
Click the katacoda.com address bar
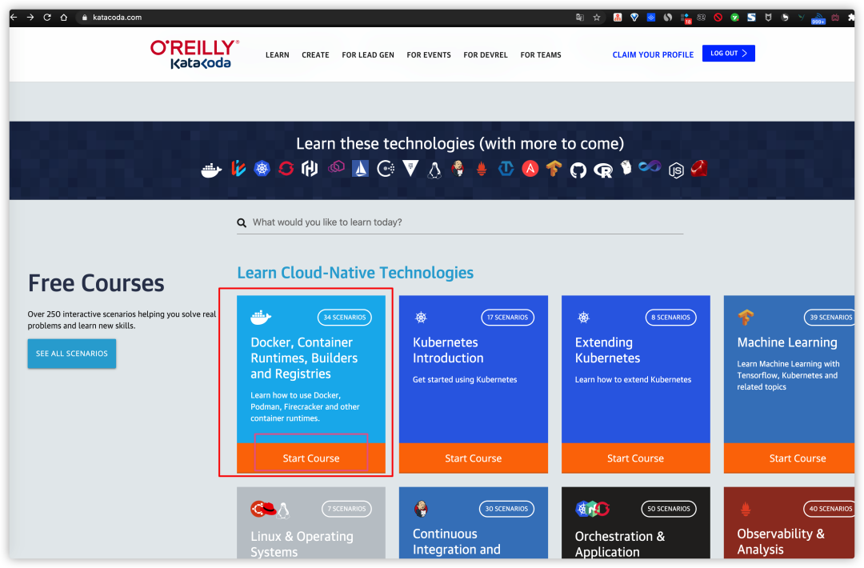point(325,18)
